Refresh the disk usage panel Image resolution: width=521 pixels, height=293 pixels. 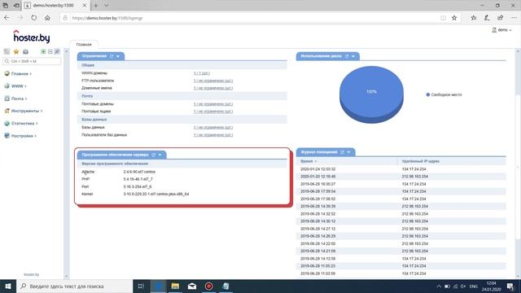coord(347,56)
